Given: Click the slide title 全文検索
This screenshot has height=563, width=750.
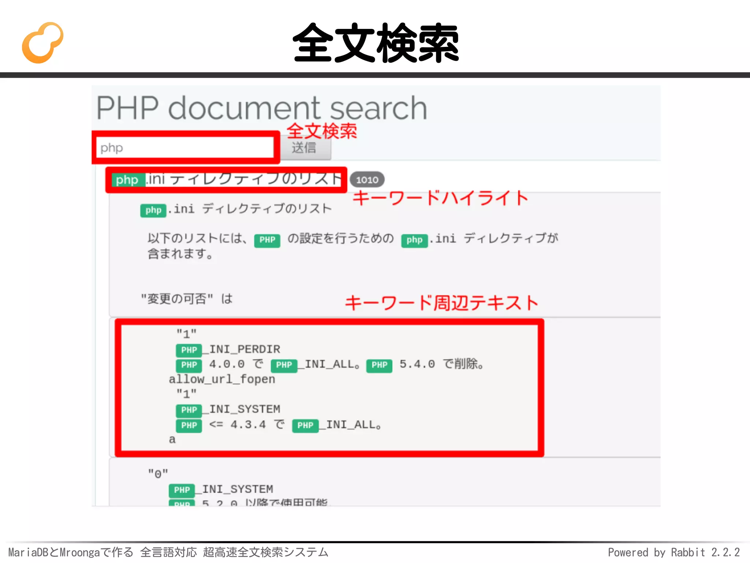Looking at the screenshot, I should click(376, 43).
